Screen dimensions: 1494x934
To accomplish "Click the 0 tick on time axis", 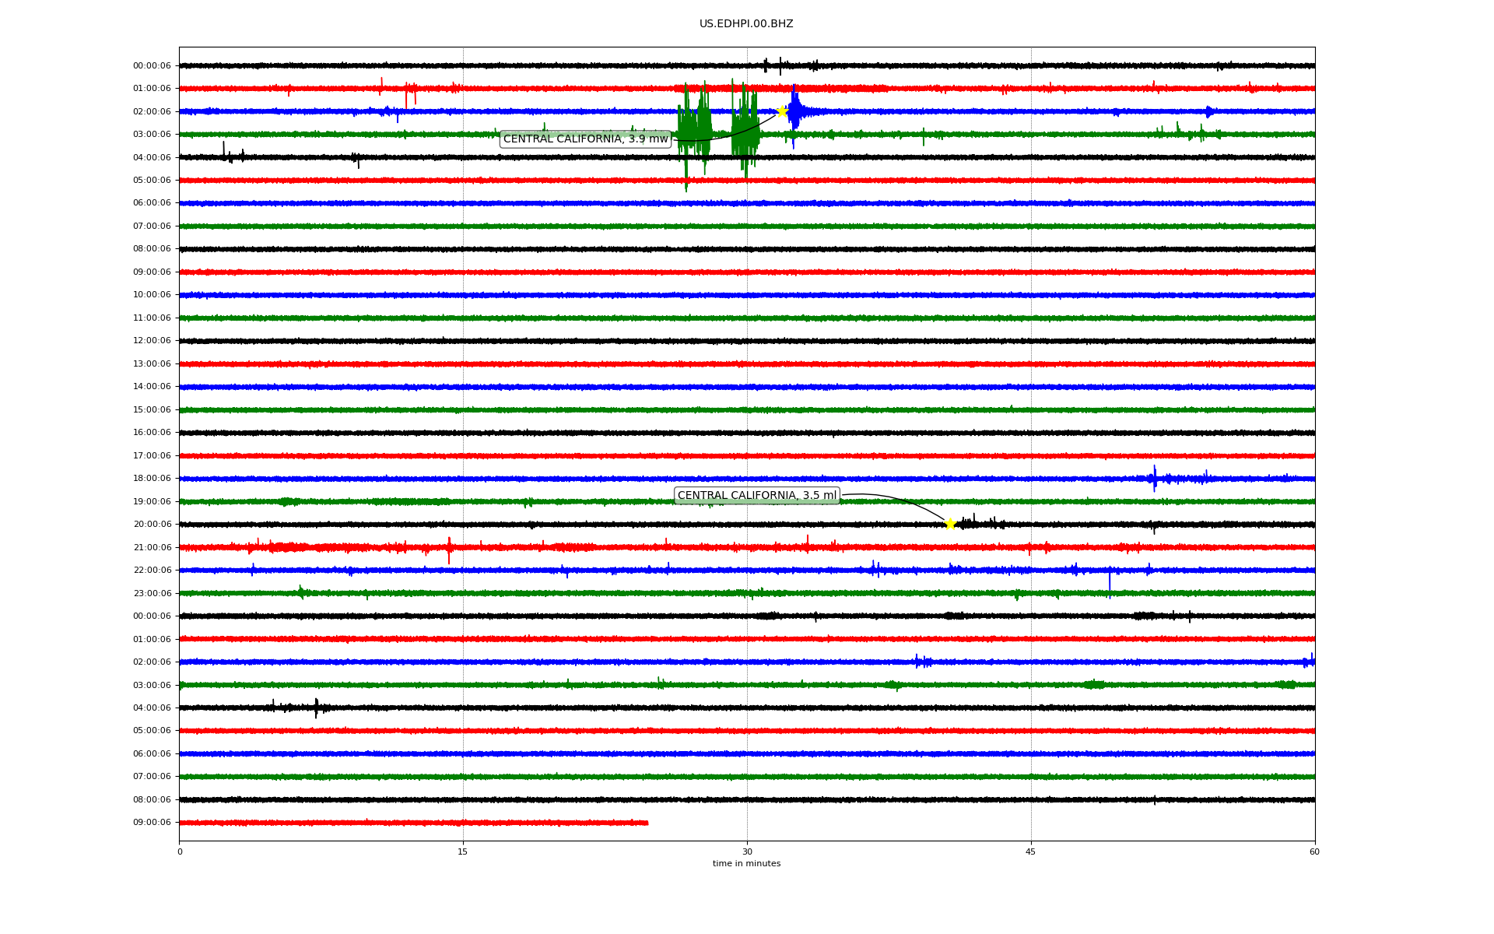I will 180,851.
